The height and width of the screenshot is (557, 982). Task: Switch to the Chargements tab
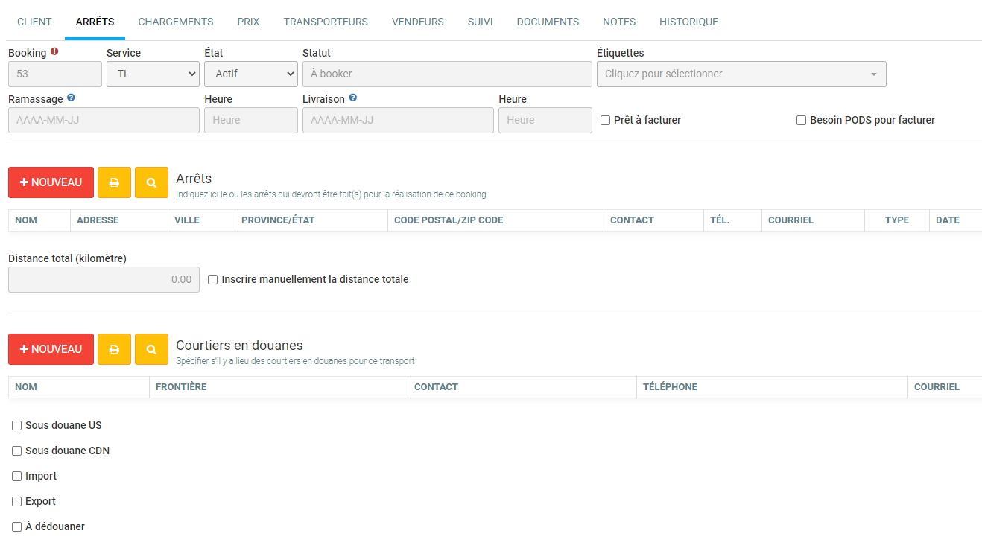[x=176, y=22]
